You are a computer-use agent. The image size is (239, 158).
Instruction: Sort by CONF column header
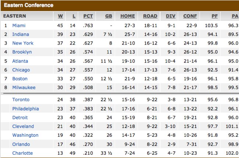(x=190, y=16)
